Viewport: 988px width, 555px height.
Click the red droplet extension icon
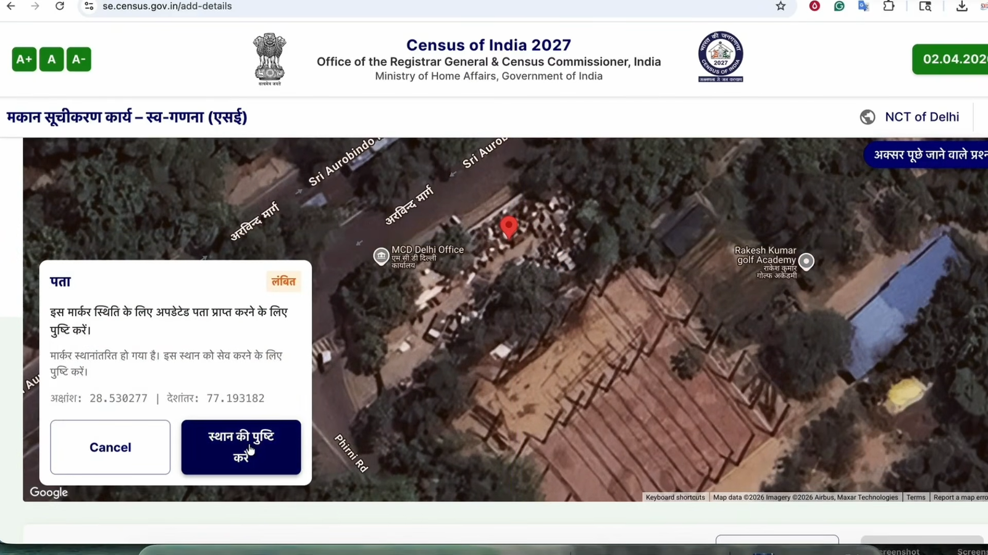(814, 6)
